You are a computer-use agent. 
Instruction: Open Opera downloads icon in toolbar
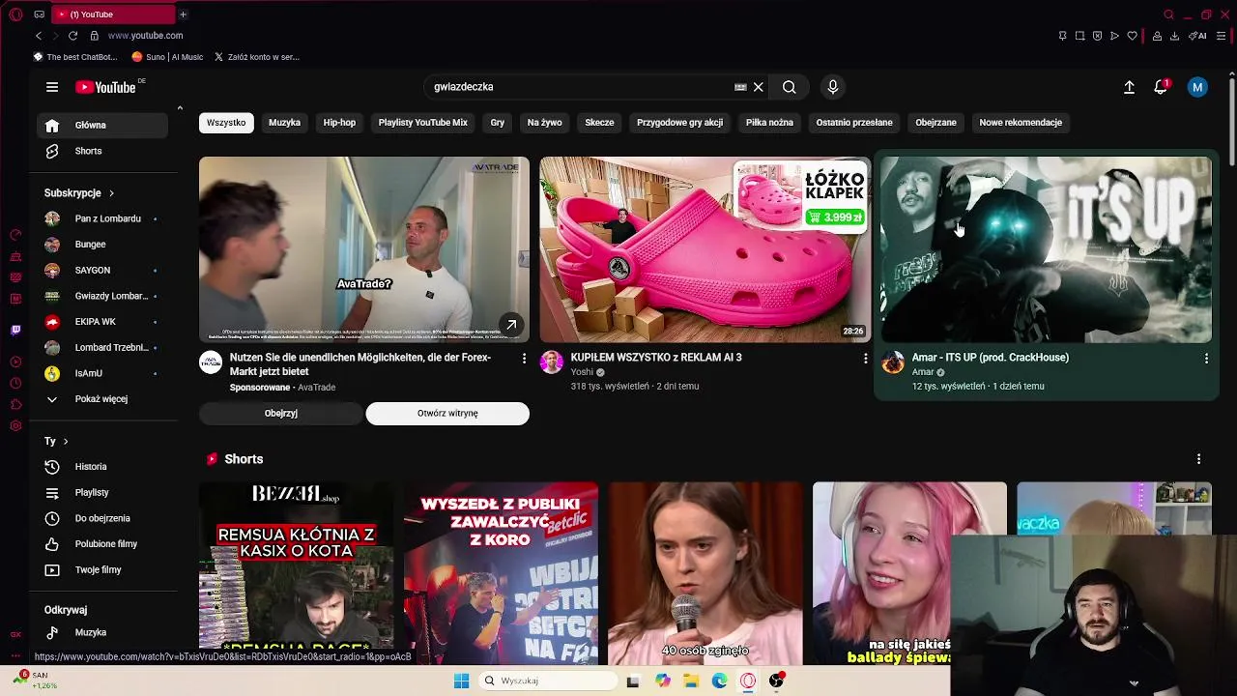point(1174,36)
